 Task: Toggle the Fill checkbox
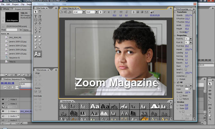(x=177, y=82)
